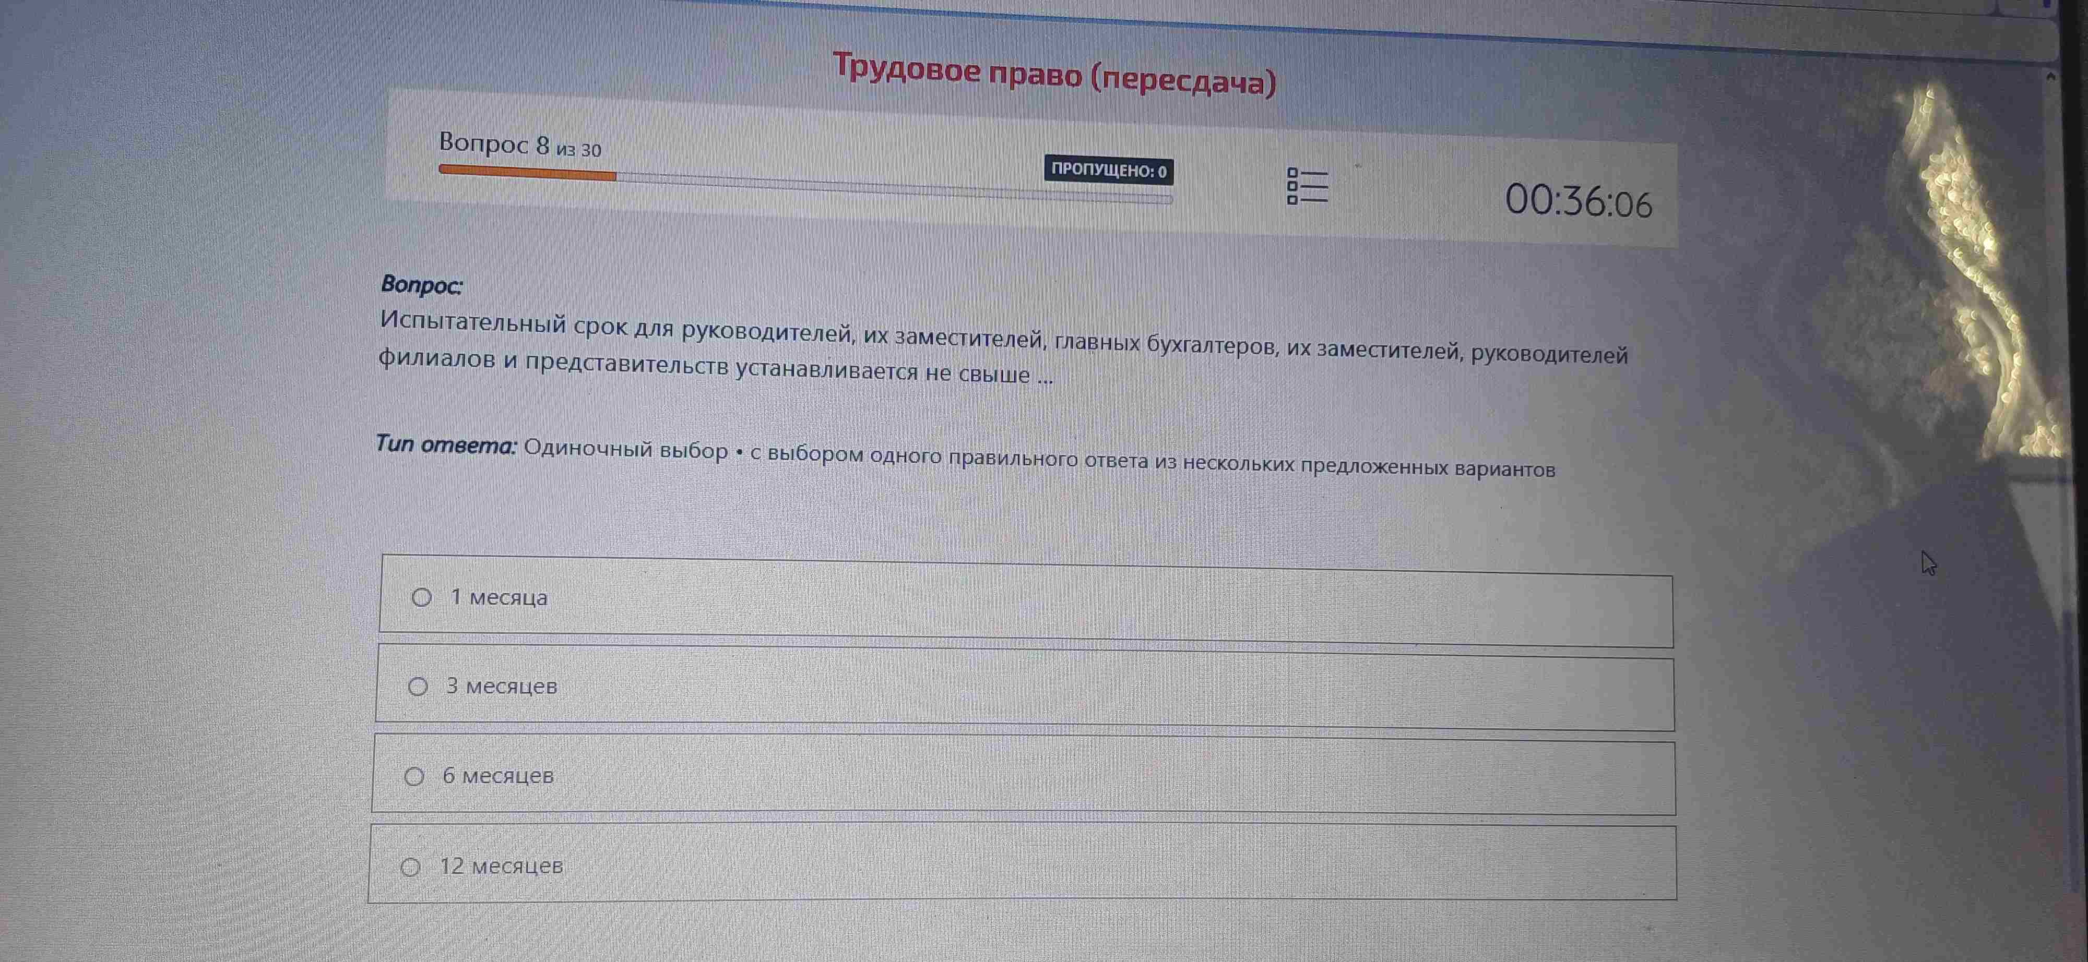Click the "Тип ответа" label

click(446, 444)
